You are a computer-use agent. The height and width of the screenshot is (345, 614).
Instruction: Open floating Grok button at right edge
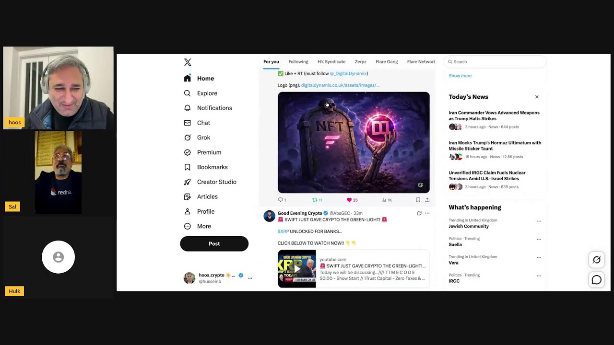click(597, 260)
